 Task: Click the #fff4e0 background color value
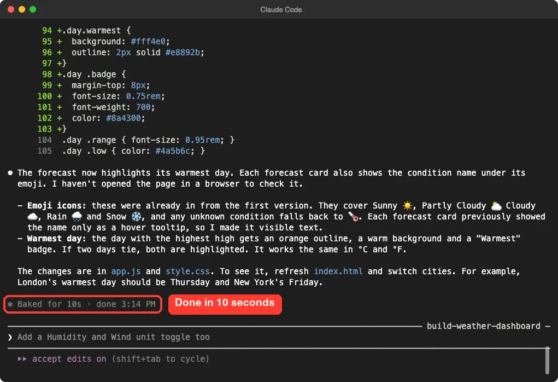coord(148,42)
